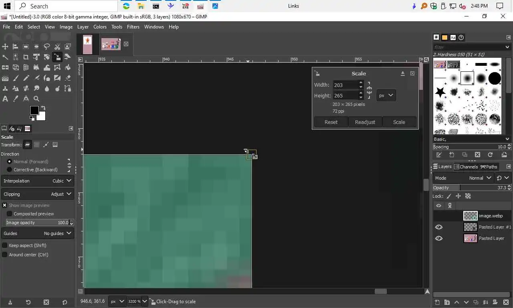This screenshot has width=513, height=308.
Task: Open the status bar px unit dropdown
Action: [x=118, y=301]
